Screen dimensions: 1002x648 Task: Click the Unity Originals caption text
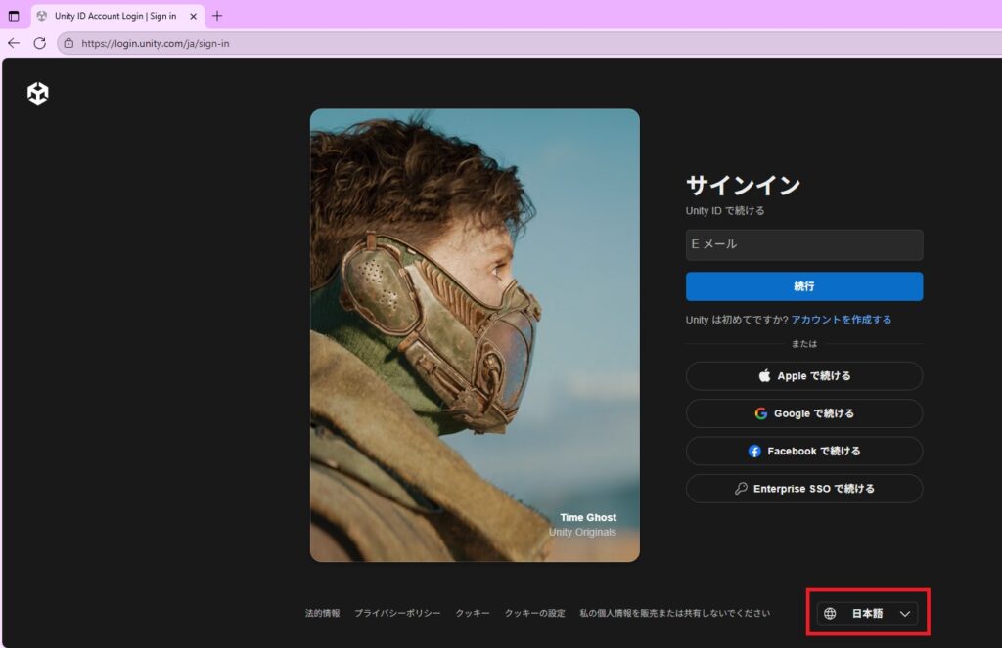coord(582,533)
